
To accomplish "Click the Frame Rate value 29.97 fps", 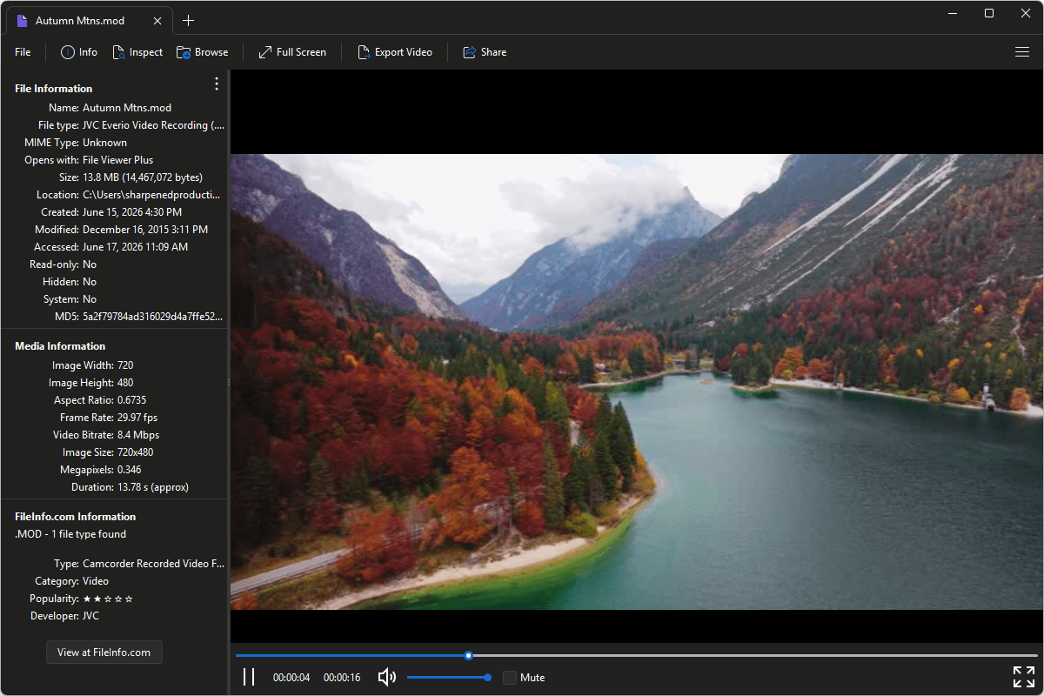I will [x=137, y=418].
